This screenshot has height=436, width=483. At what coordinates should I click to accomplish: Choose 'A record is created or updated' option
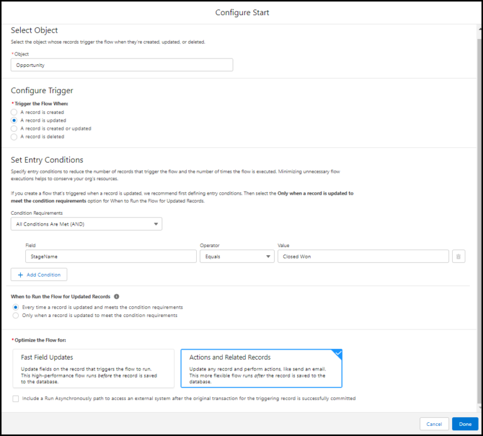[x=14, y=129]
